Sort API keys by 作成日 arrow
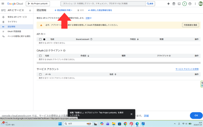The width and height of the screenshot is (203, 127). click(x=138, y=39)
